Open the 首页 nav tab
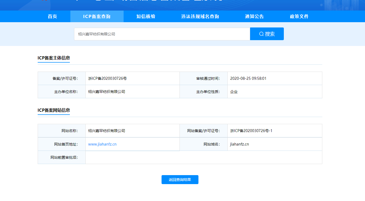Viewport: 365px width, 201px height. (x=52, y=16)
